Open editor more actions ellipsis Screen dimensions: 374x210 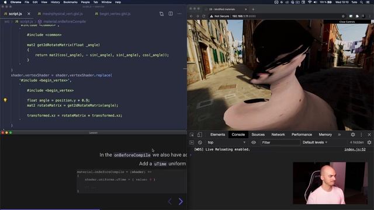(179, 14)
